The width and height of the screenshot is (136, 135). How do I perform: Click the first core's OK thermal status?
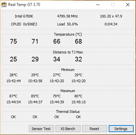click(x=13, y=117)
